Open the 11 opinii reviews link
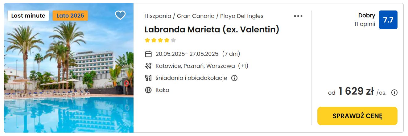 pyautogui.click(x=365, y=24)
